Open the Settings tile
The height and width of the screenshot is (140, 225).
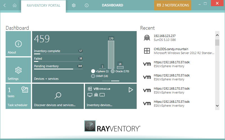click(x=18, y=70)
